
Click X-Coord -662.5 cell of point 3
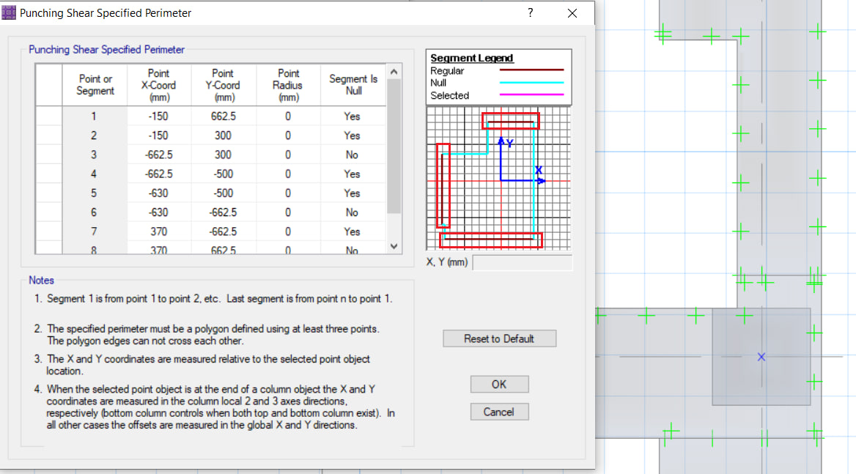coord(159,155)
